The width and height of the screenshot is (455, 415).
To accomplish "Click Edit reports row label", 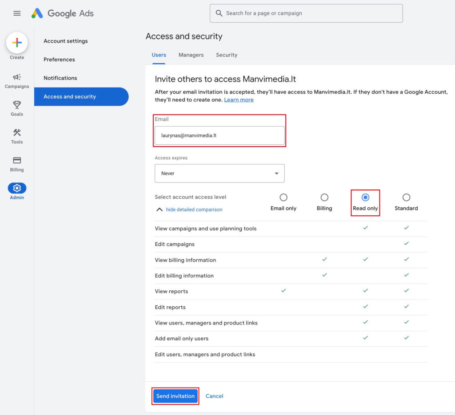I will [170, 307].
